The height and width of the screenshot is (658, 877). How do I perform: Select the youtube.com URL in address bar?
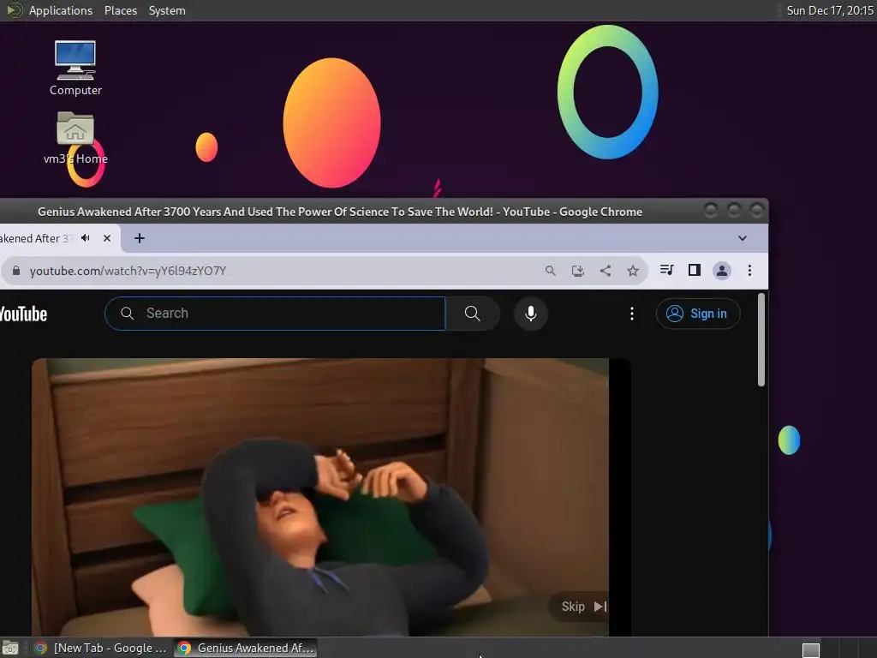128,271
